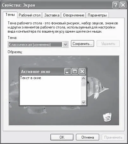The width and height of the screenshot is (128, 144).
Task: Open the Параметры tab
Action: tap(97, 15)
